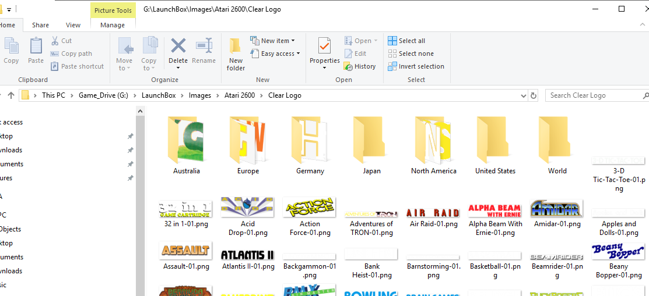
Task: Switch to the Share ribbon tab
Action: tap(41, 25)
